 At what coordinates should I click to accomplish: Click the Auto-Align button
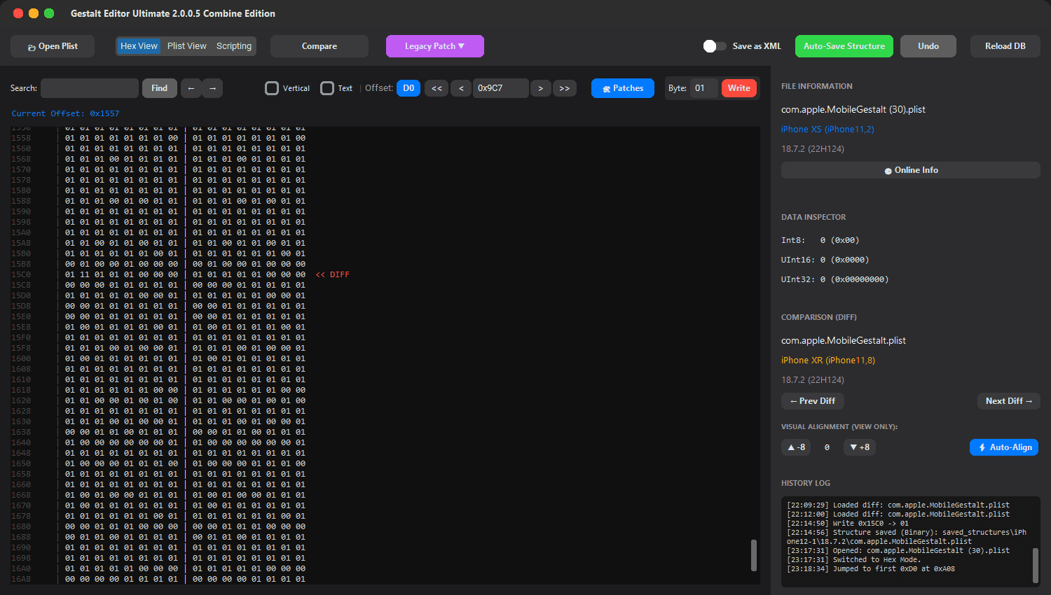(x=1004, y=447)
